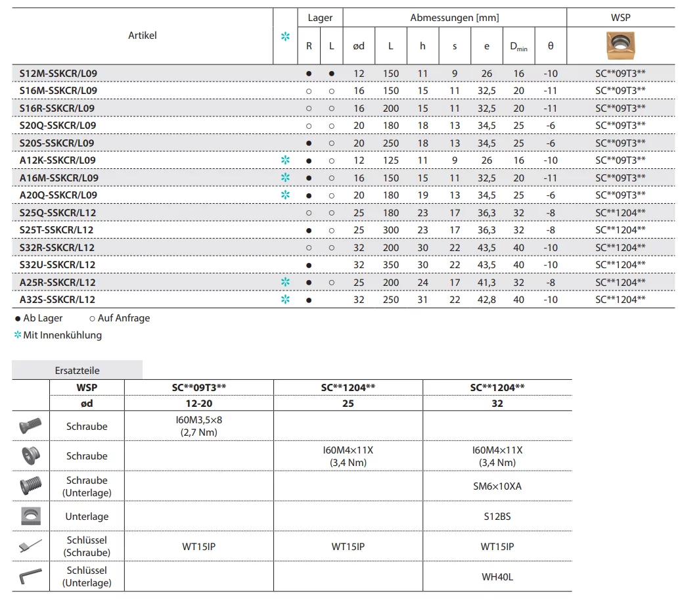Select the filled R stock dot for S12M-SSKCR/L09
This screenshot has height=604, width=682.
pos(309,73)
